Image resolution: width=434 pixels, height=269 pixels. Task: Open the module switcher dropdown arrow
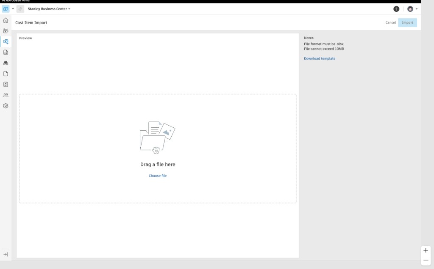point(13,9)
